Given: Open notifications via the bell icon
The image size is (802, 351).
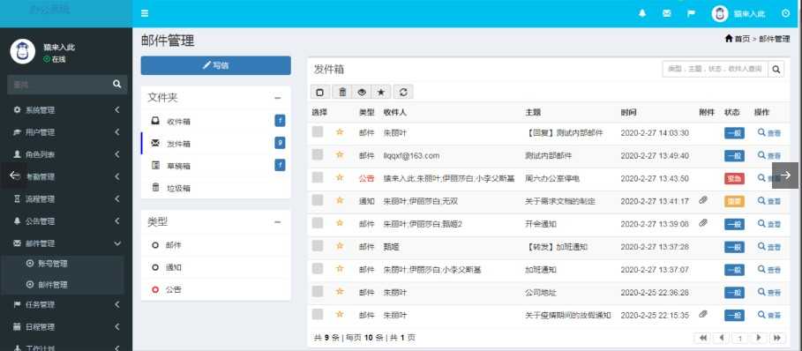Looking at the screenshot, I should [642, 14].
